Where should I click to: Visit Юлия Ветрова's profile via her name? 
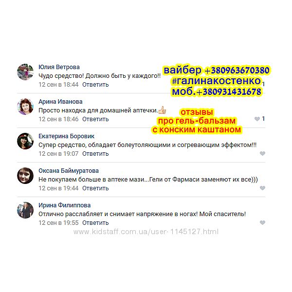[59, 67]
